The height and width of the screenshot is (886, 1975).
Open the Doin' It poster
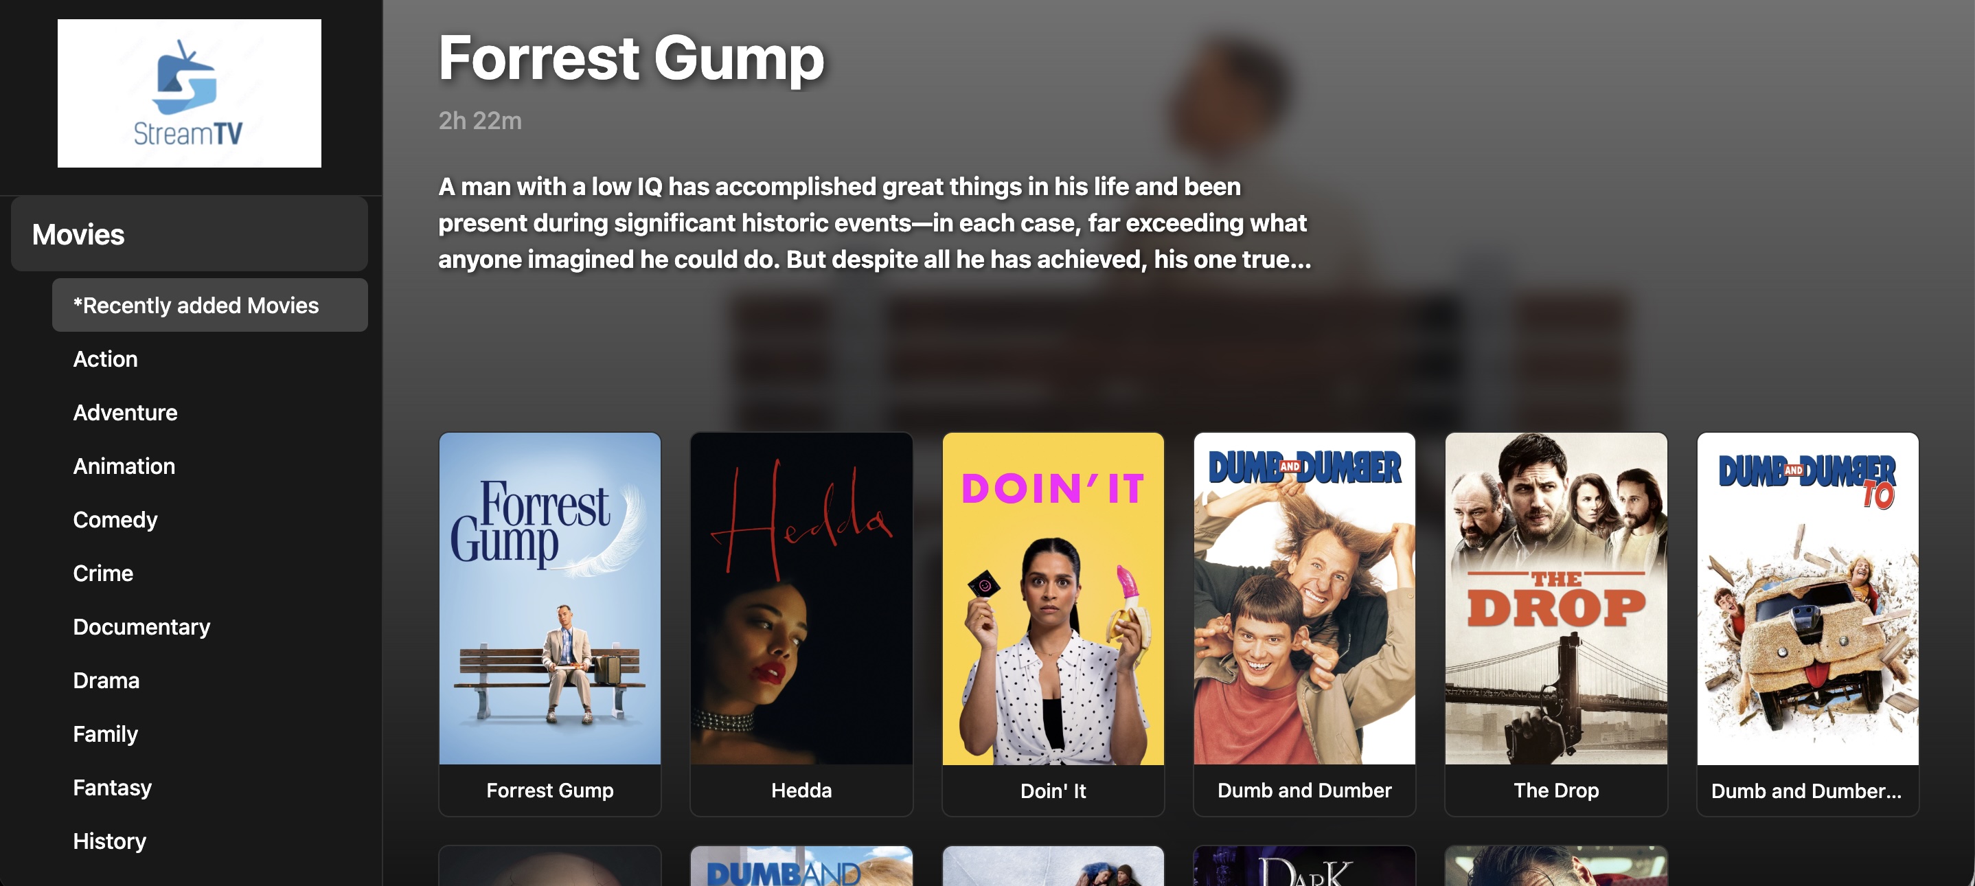pyautogui.click(x=1053, y=624)
